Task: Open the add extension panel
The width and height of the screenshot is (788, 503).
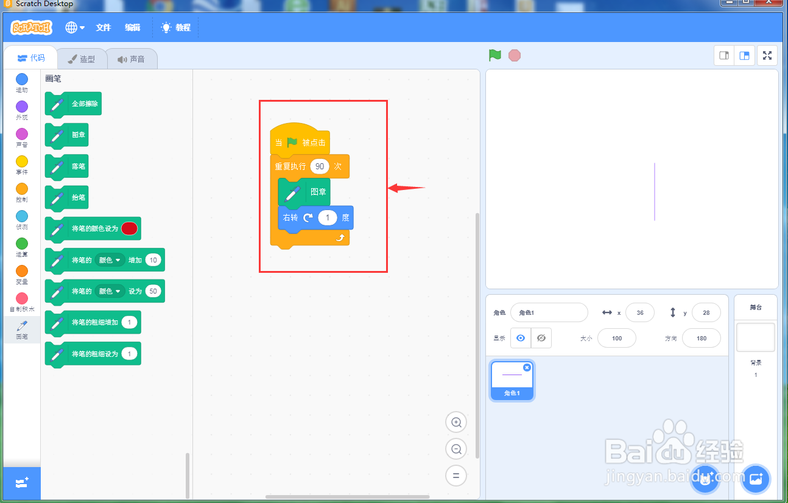Action: pyautogui.click(x=21, y=483)
